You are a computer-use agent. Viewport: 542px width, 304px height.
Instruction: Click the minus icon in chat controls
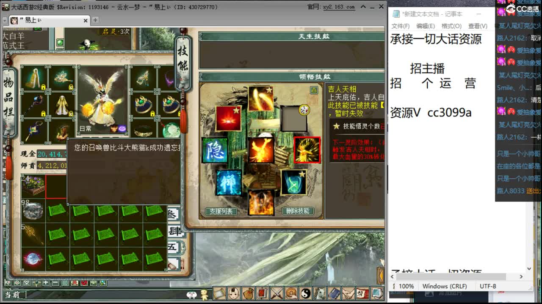pos(55,283)
